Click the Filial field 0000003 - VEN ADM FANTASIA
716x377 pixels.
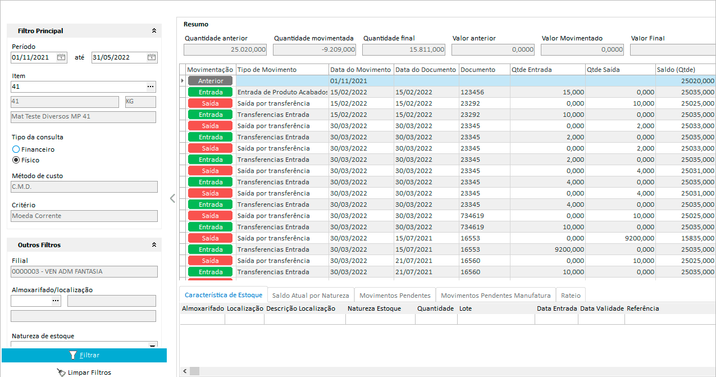click(84, 271)
